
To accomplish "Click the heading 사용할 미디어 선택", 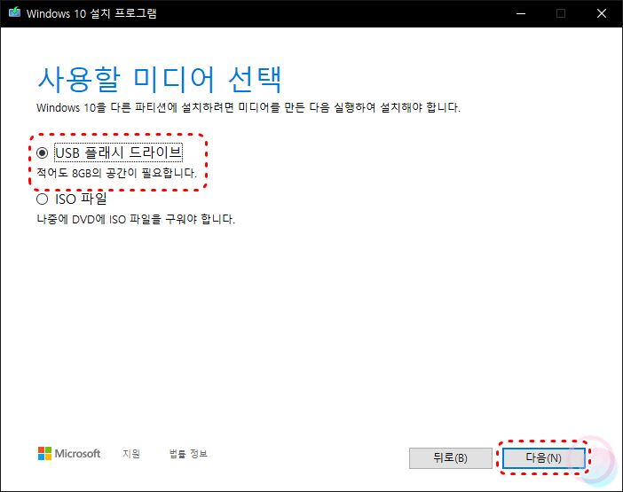I will coord(160,80).
